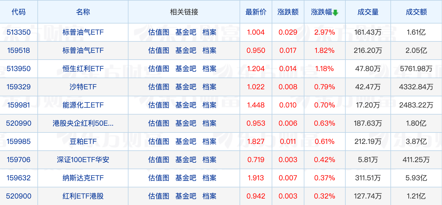
Task: Open 基金吧 for 豆粕ETF
Action: pos(186,142)
